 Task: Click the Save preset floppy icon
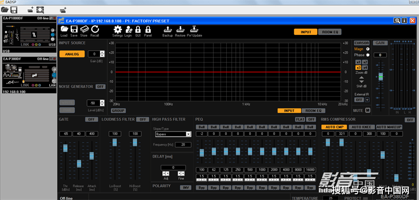(74, 29)
